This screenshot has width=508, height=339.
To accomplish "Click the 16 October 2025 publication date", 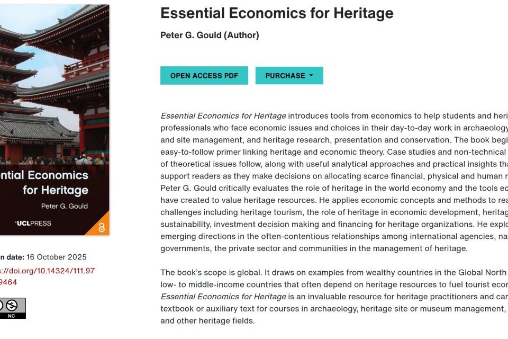I will (x=57, y=257).
